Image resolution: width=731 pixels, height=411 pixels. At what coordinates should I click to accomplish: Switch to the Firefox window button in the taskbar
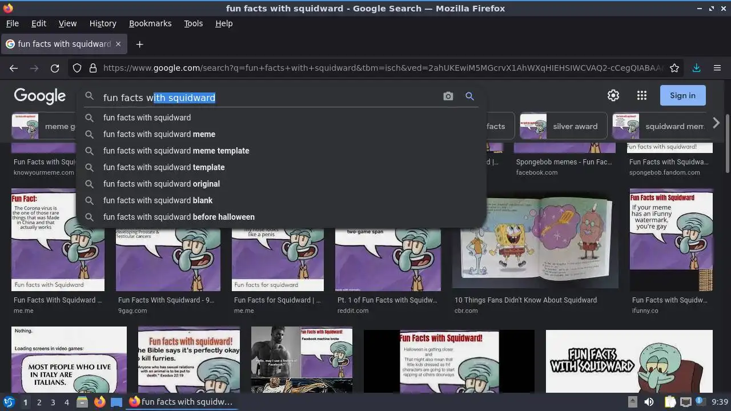click(x=181, y=402)
